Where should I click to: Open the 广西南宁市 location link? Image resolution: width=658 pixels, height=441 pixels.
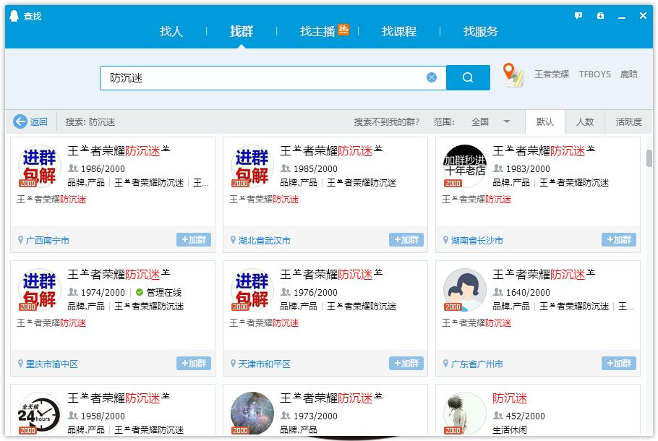pyautogui.click(x=48, y=241)
